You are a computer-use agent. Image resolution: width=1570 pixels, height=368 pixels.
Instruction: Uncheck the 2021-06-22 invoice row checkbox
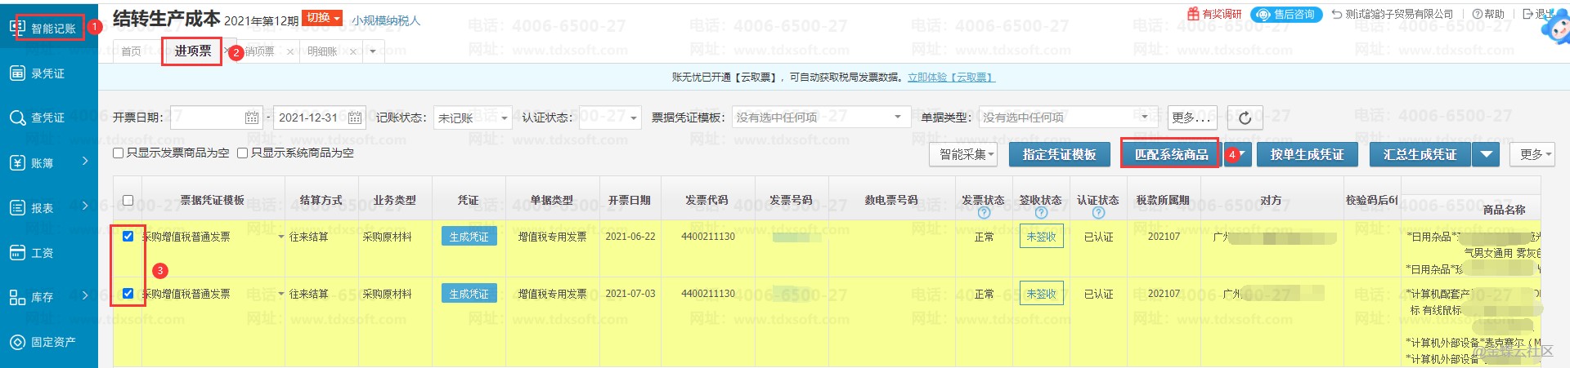[x=128, y=236]
